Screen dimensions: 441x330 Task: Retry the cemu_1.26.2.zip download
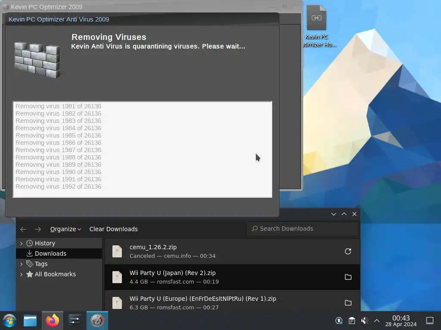[x=348, y=251]
